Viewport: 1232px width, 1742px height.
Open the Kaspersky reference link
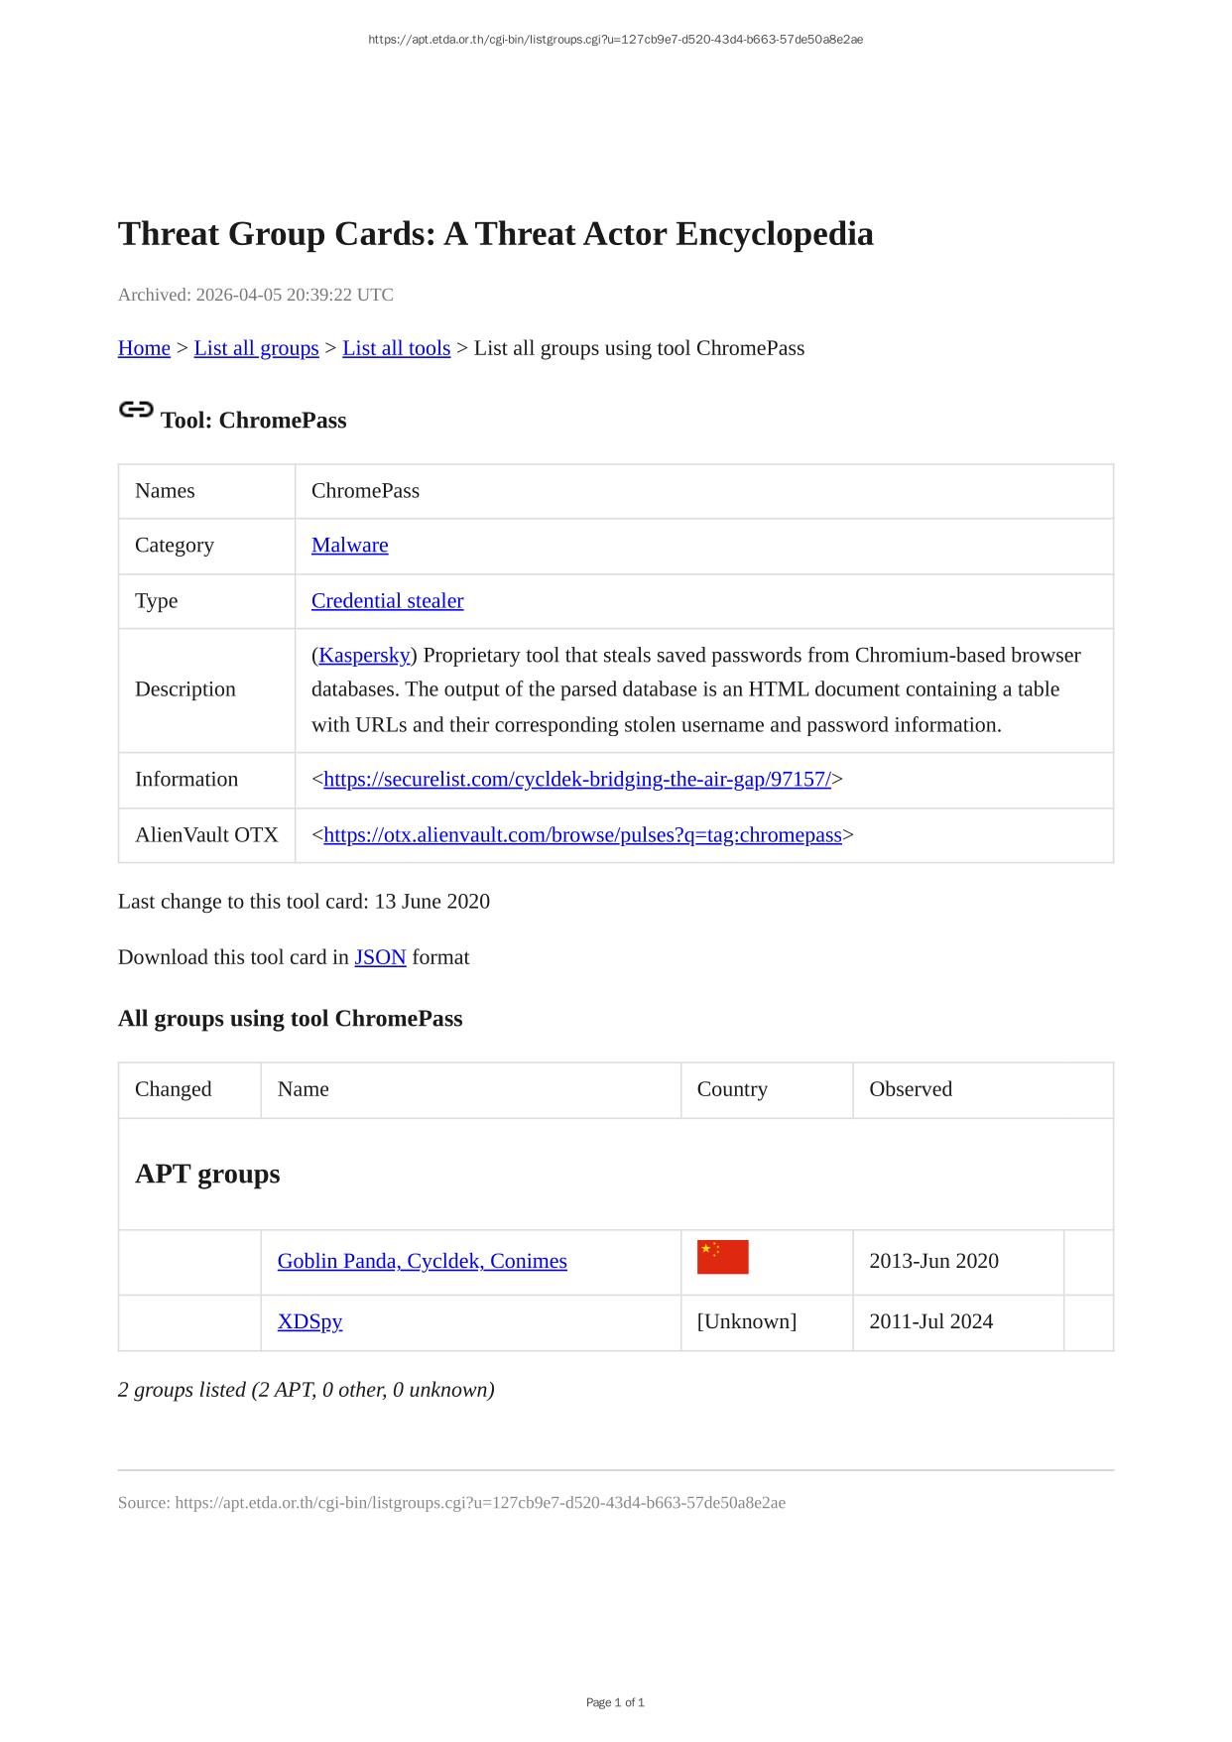(364, 656)
